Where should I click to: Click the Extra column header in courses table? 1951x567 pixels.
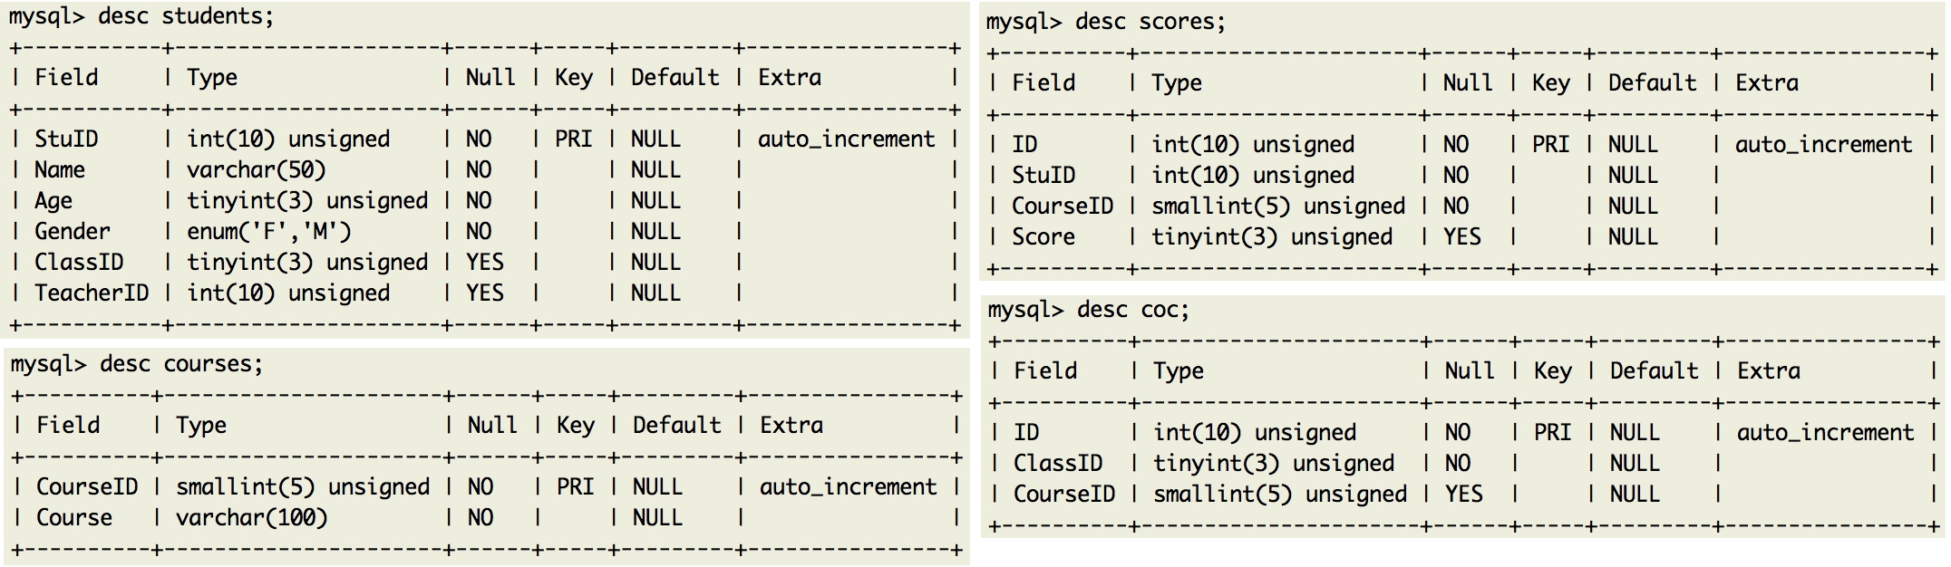[x=791, y=426]
